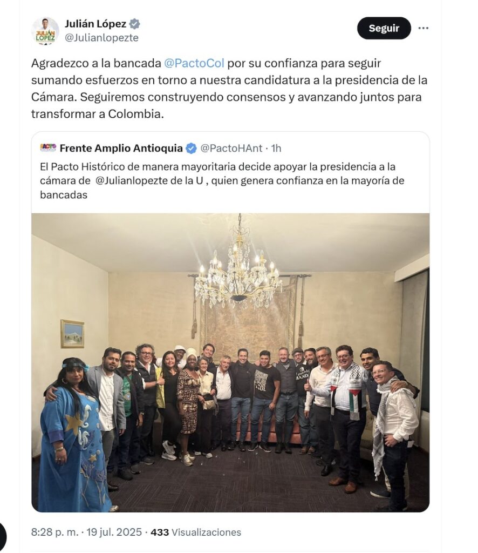Viewport: 478px width, 553px height.
Task: Open the Julián López display name
Action: click(95, 24)
